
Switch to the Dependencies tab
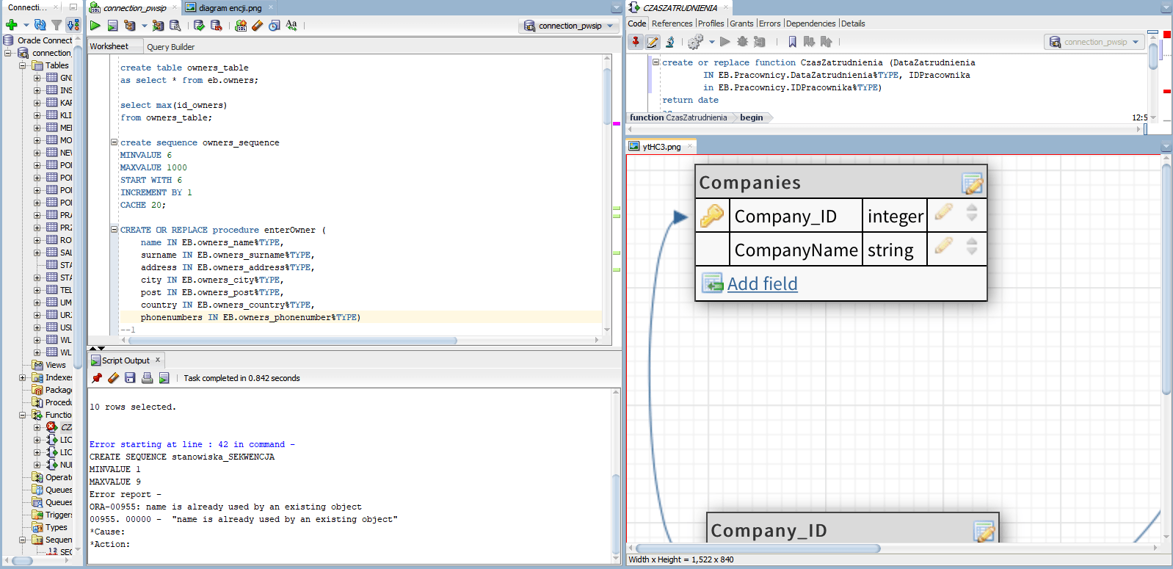(x=810, y=23)
